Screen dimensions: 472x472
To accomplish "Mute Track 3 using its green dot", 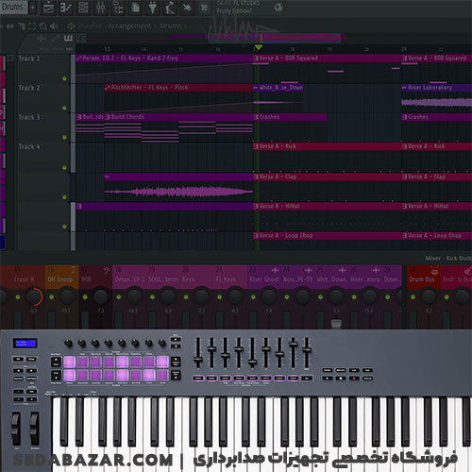I will pos(64,137).
